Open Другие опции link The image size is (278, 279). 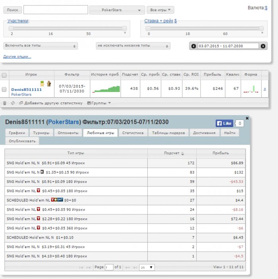coord(17,57)
